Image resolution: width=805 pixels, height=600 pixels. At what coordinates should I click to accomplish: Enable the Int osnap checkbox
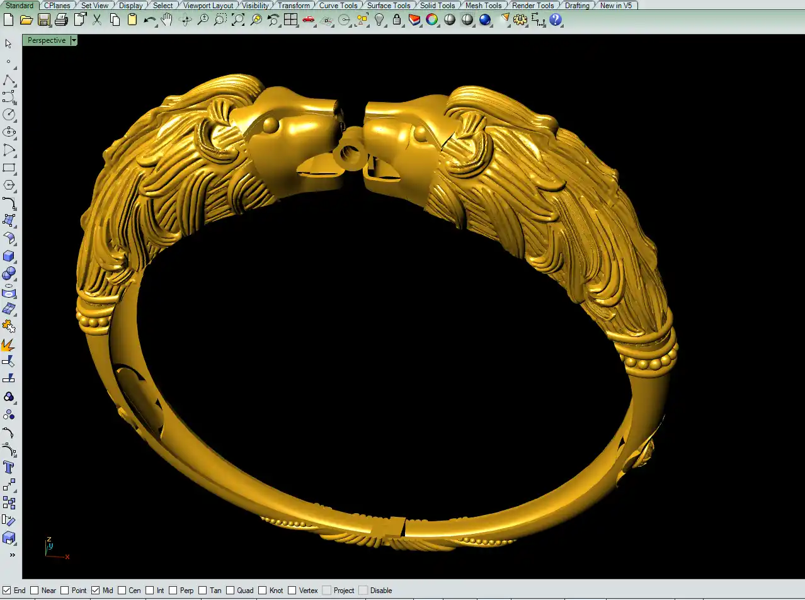(x=150, y=591)
